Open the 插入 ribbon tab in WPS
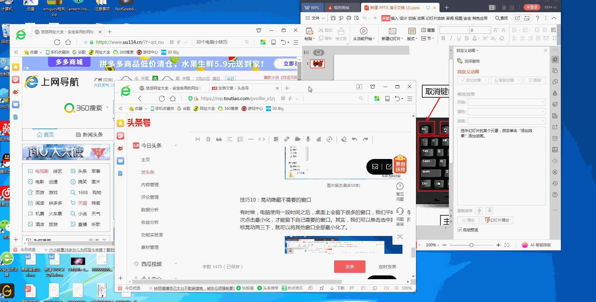This screenshot has width=596, height=302. [394, 18]
